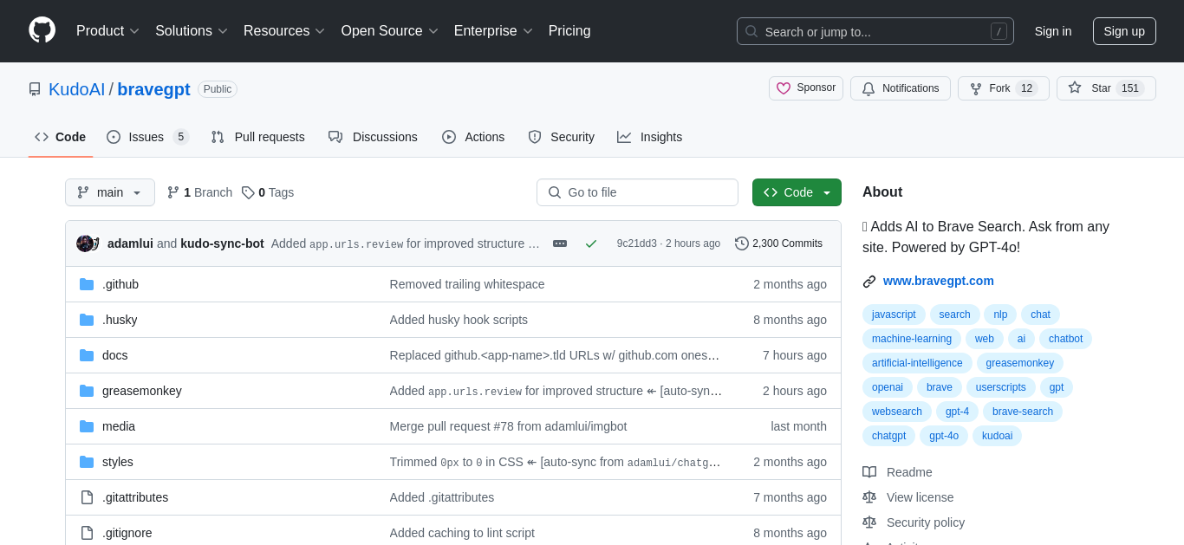The width and height of the screenshot is (1184, 545).
Task: Click the .gitignore file icon
Action: (87, 533)
